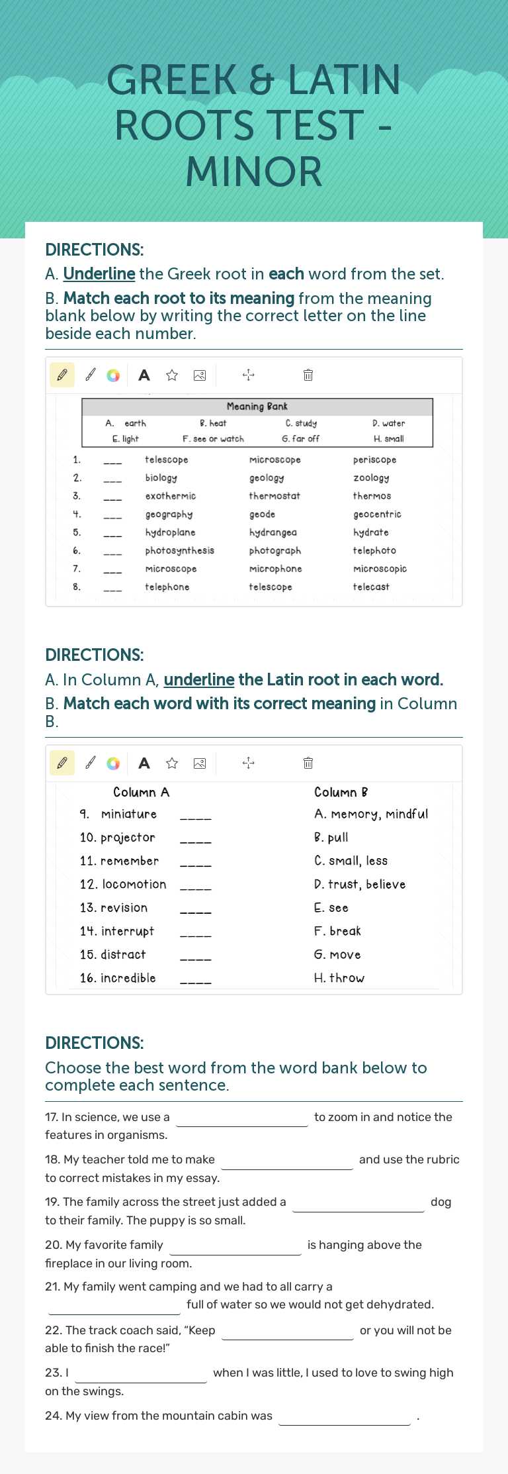Screen dimensions: 508x1474
Task: Choose the Paintbrush tool above the Latin roots table
Action: 91,763
